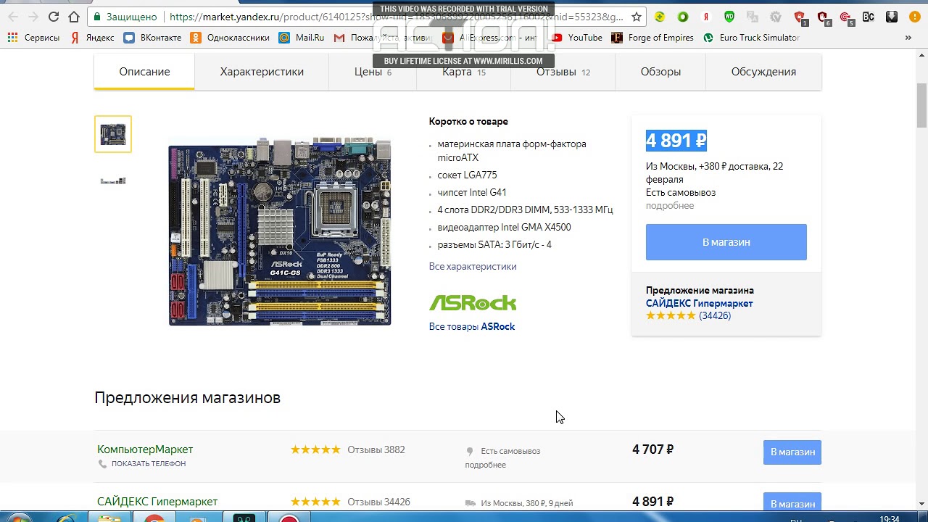Screen dimensions: 928x522
Task: Open the Одноклассники bookmark
Action: [x=230, y=38]
